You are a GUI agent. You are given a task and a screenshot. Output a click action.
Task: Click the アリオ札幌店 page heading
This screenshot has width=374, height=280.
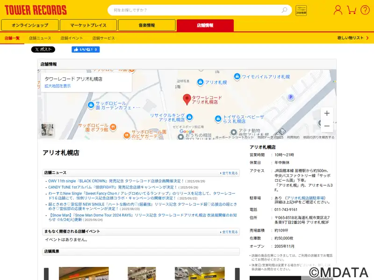[61, 153]
